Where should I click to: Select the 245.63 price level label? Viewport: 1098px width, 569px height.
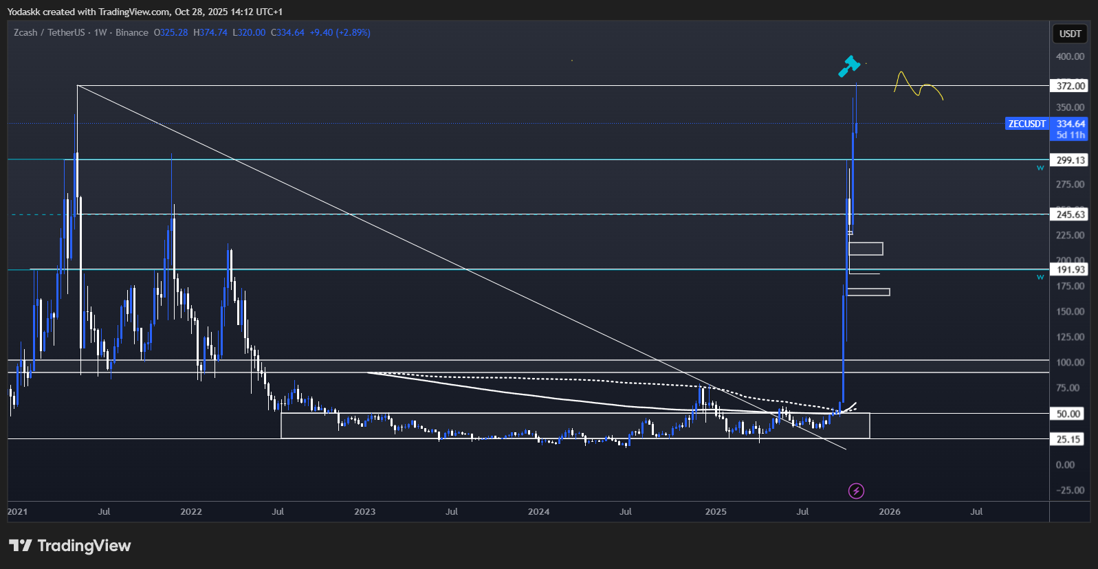pos(1070,214)
